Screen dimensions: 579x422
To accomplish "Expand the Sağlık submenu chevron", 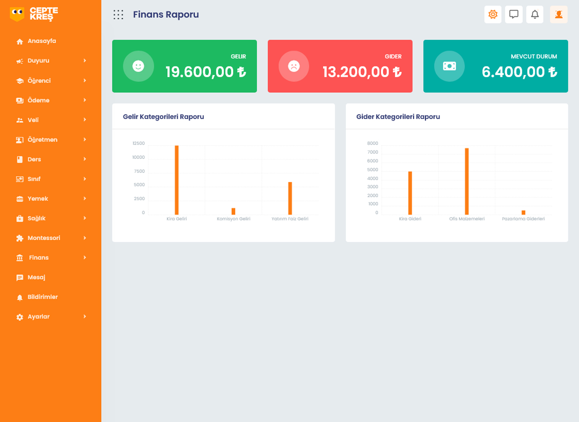I will pyautogui.click(x=85, y=218).
